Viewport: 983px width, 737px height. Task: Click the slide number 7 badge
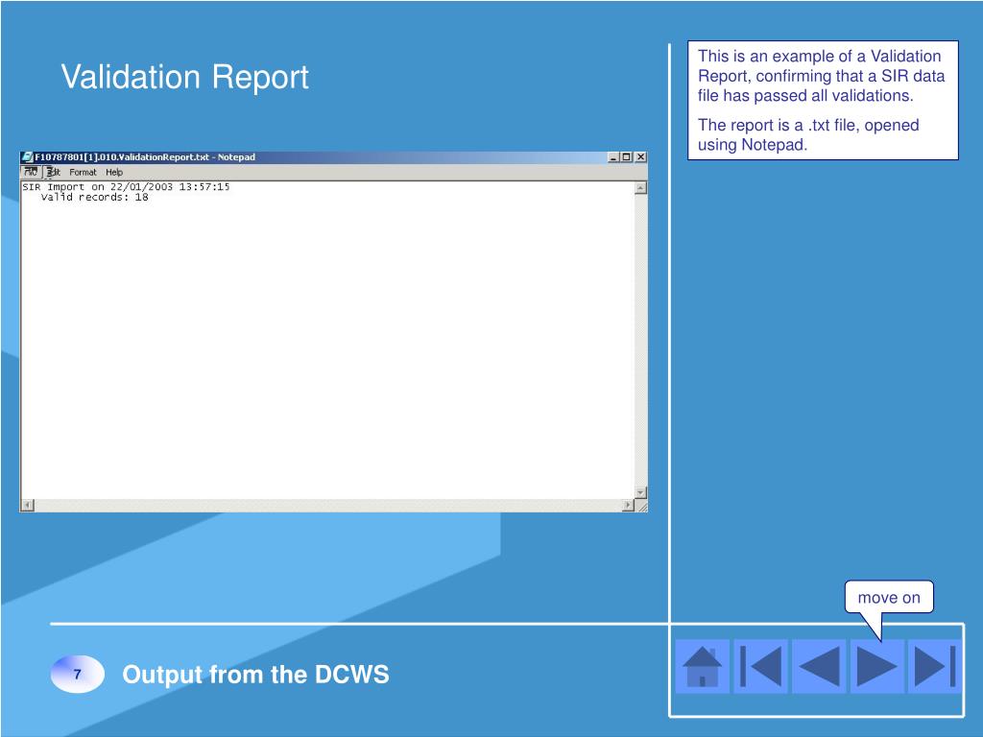77,675
